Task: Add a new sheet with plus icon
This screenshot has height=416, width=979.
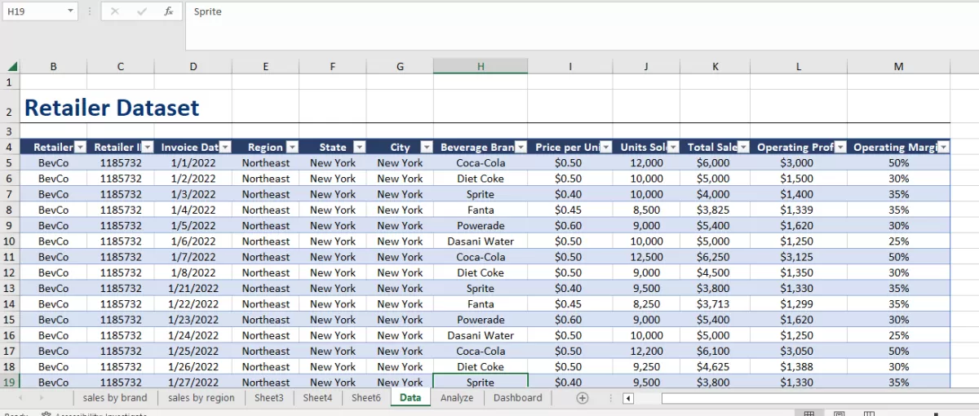Action: coord(582,398)
